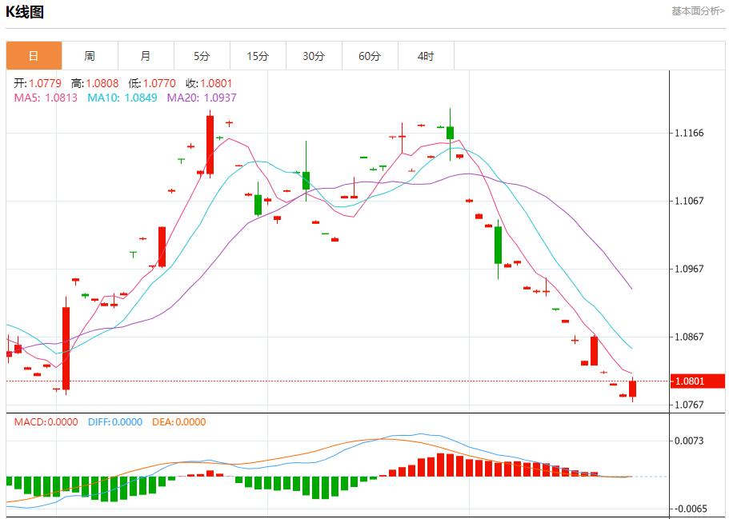Image resolution: width=729 pixels, height=519 pixels.
Task: Click the MA5 indicator label
Action: (46, 98)
